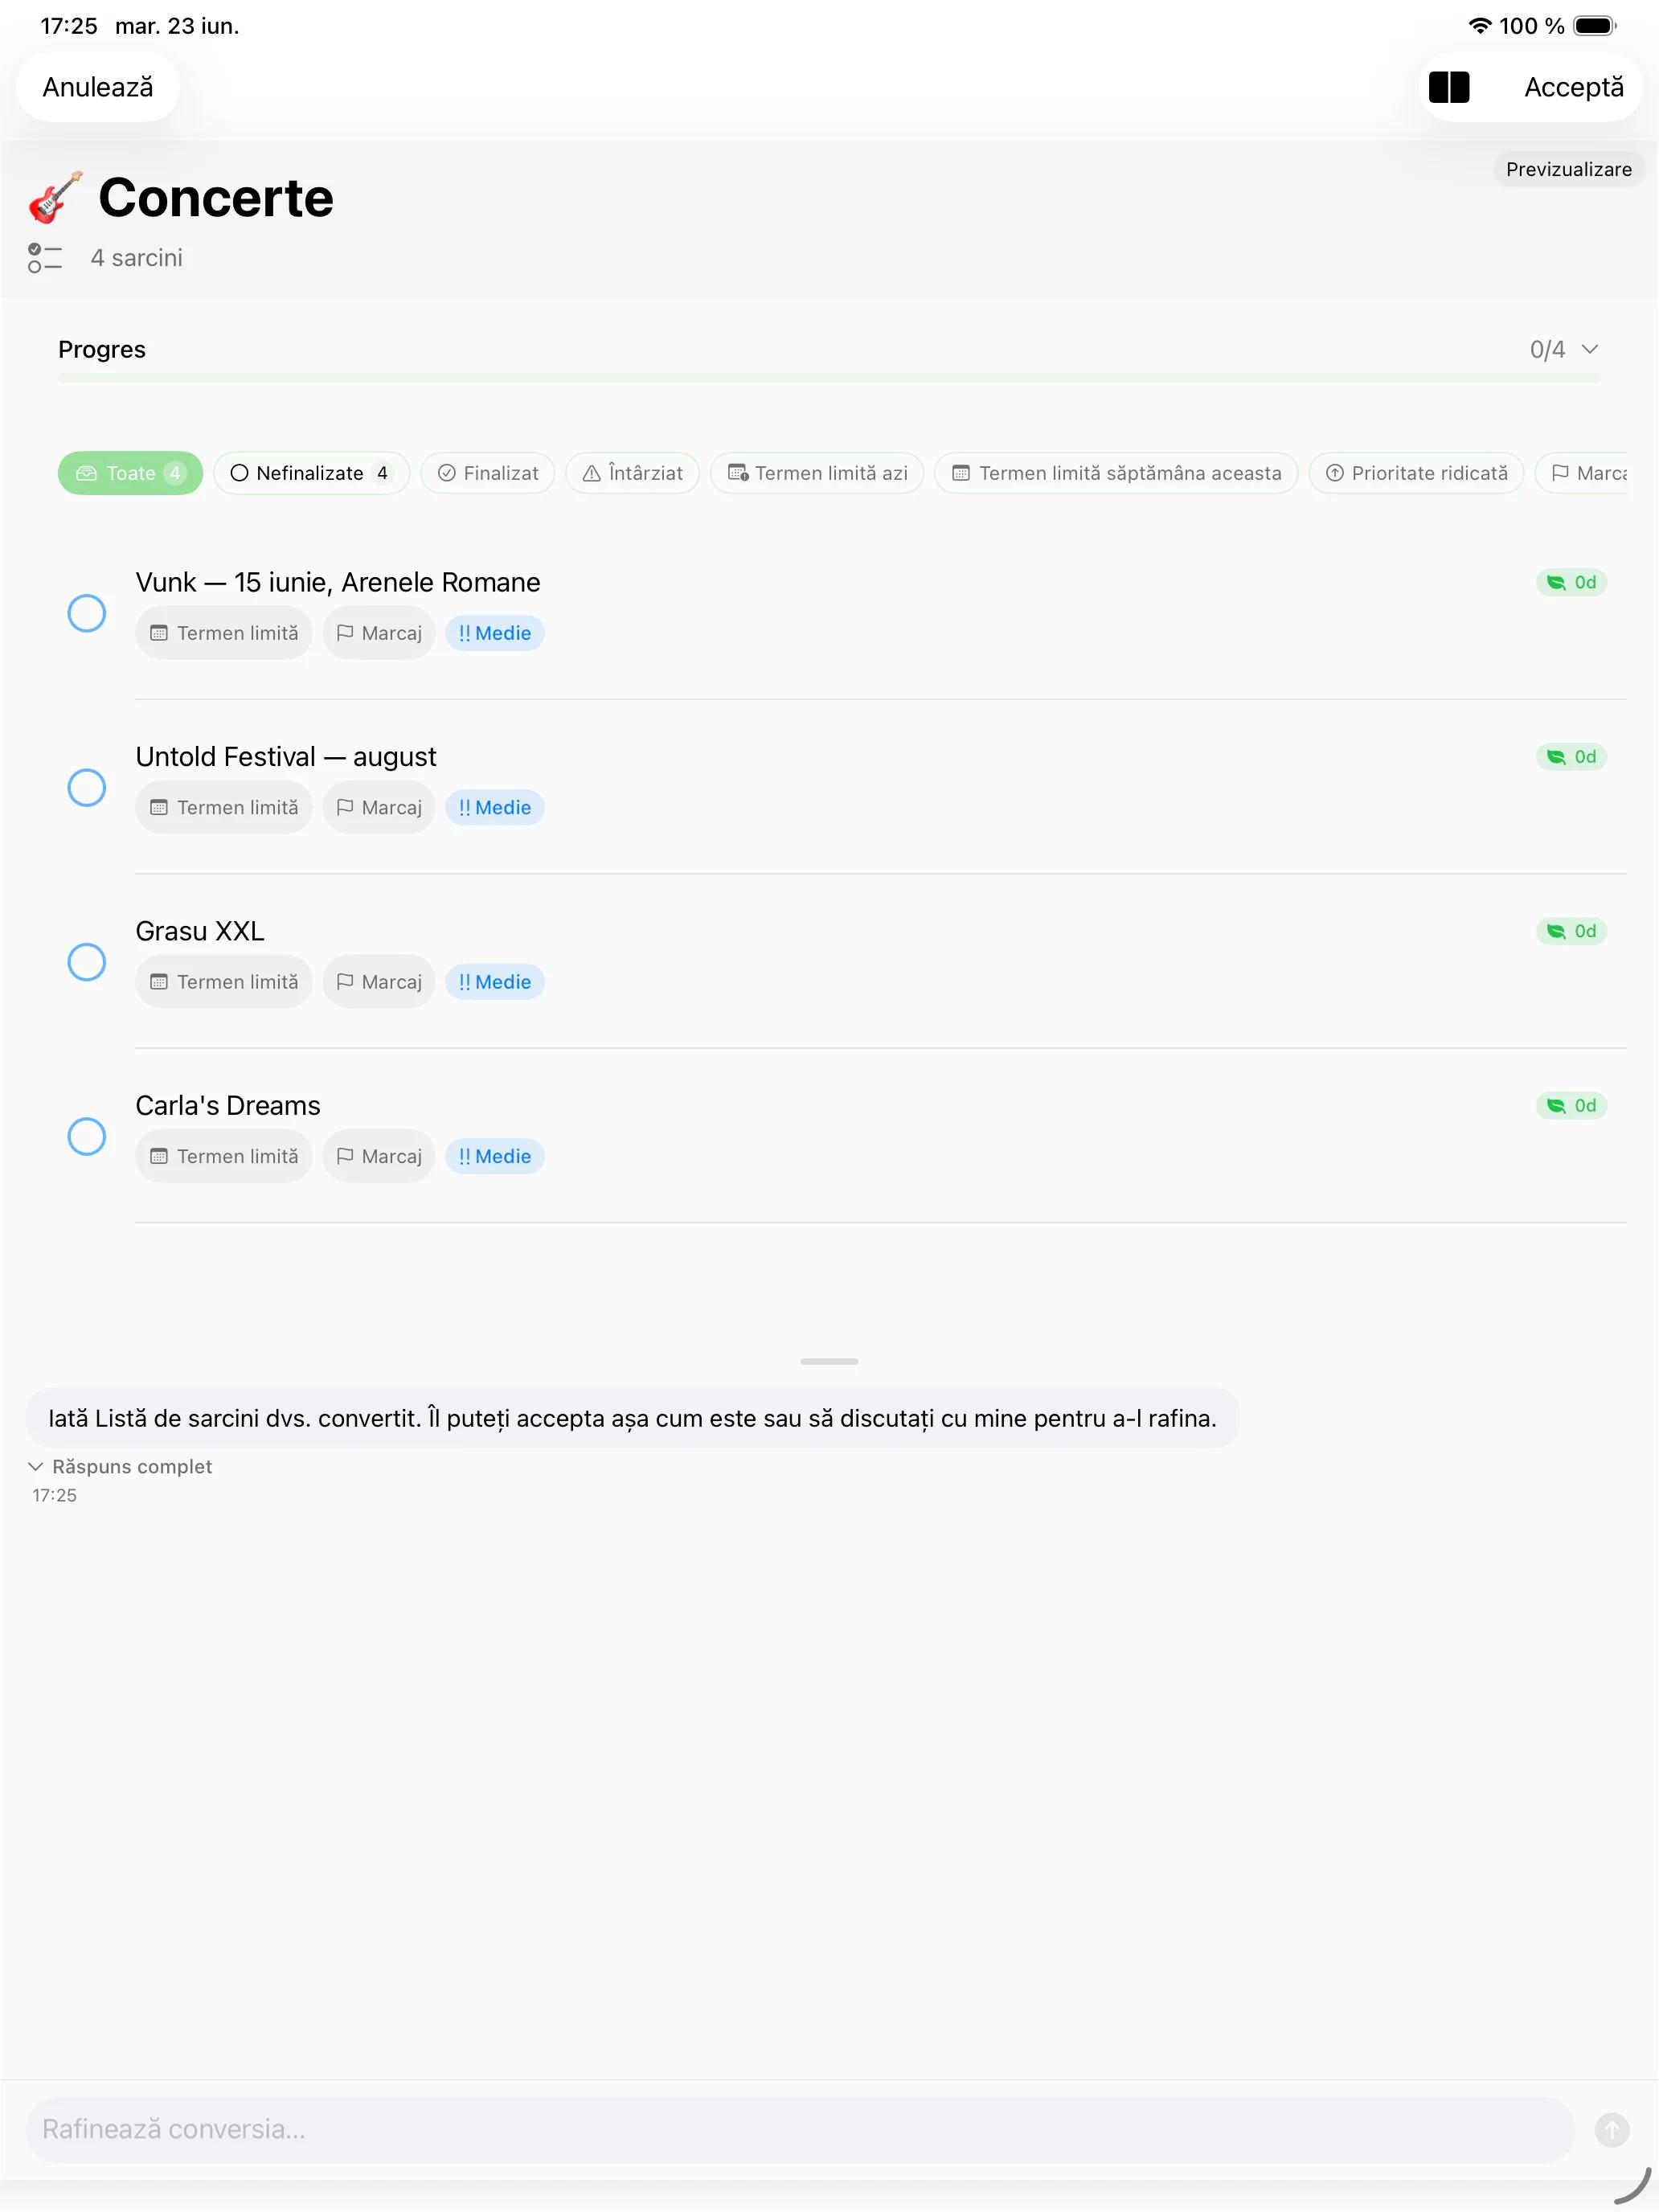Mark Vunk — 15 iunie task as complete
1659x2212 pixels.
tap(87, 613)
